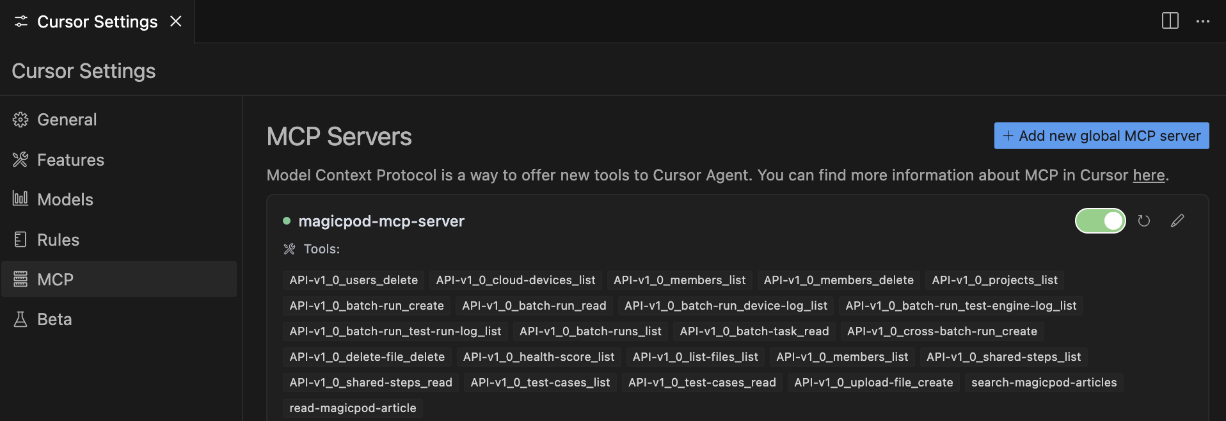The image size is (1226, 421).
Task: Click the API-v1_0_batch-run_device-log_list tool chip
Action: [726, 306]
